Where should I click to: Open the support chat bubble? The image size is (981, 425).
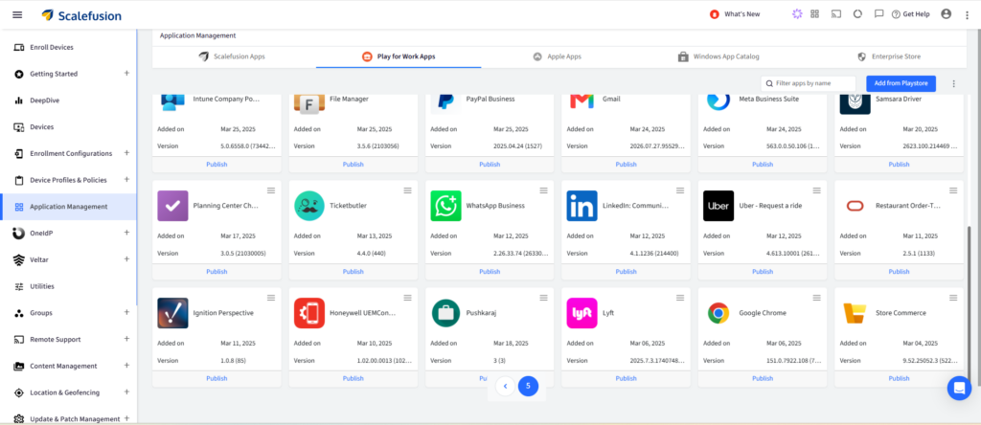(958, 388)
